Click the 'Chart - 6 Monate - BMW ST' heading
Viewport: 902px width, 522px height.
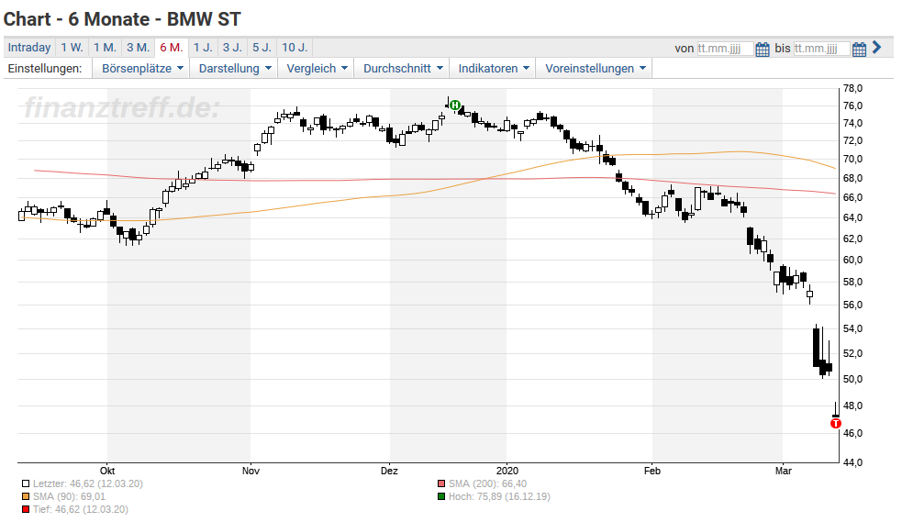(122, 19)
